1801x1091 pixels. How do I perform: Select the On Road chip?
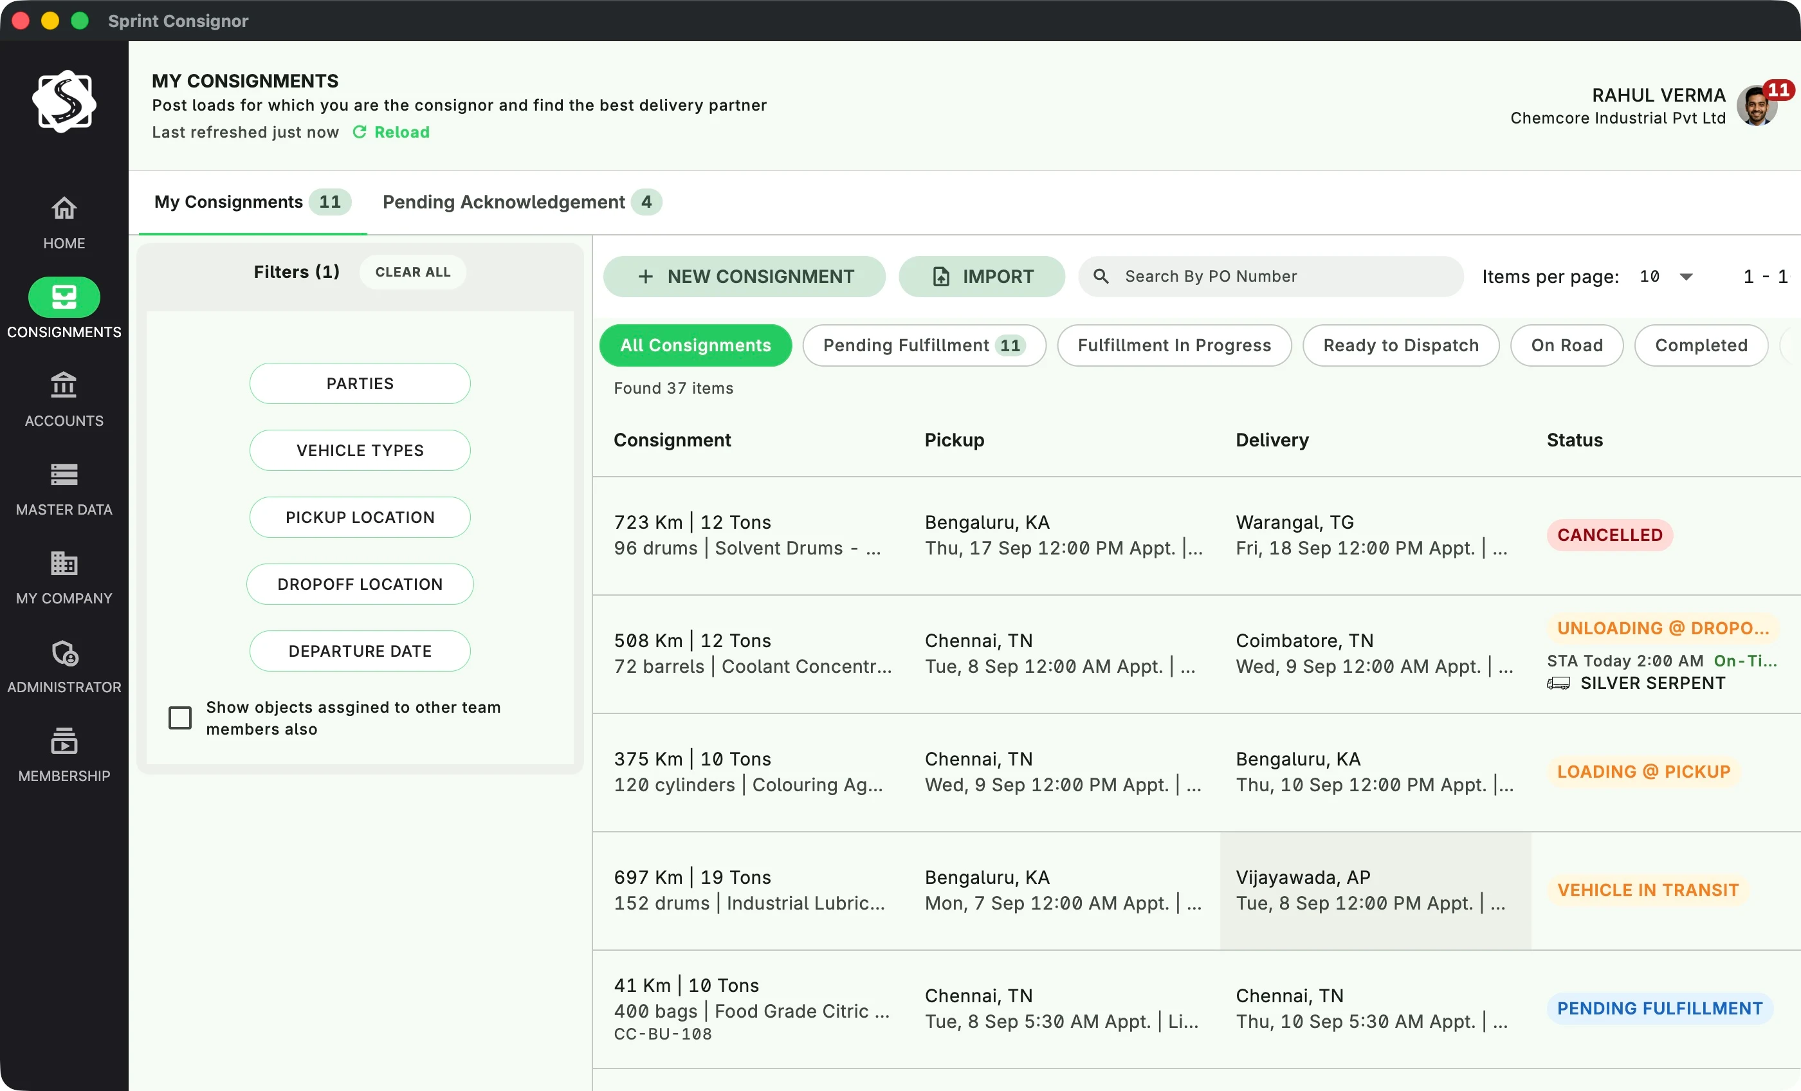1566,345
